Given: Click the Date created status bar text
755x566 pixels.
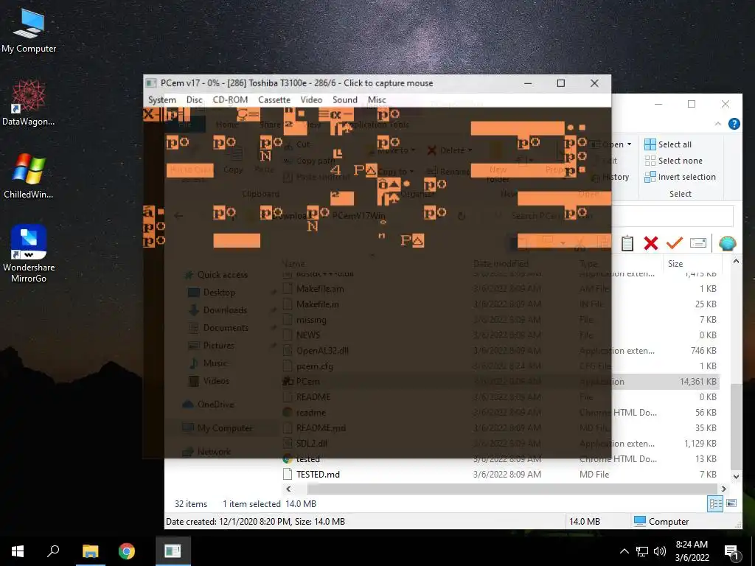Looking at the screenshot, I should [x=255, y=522].
